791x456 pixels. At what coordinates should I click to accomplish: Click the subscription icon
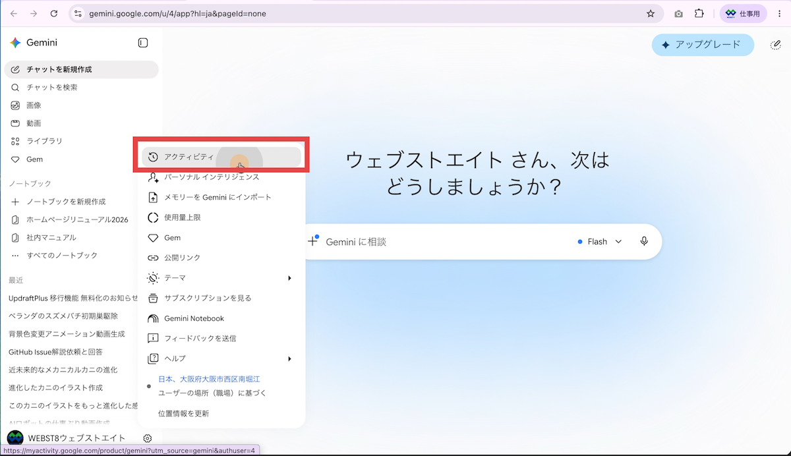[153, 298]
